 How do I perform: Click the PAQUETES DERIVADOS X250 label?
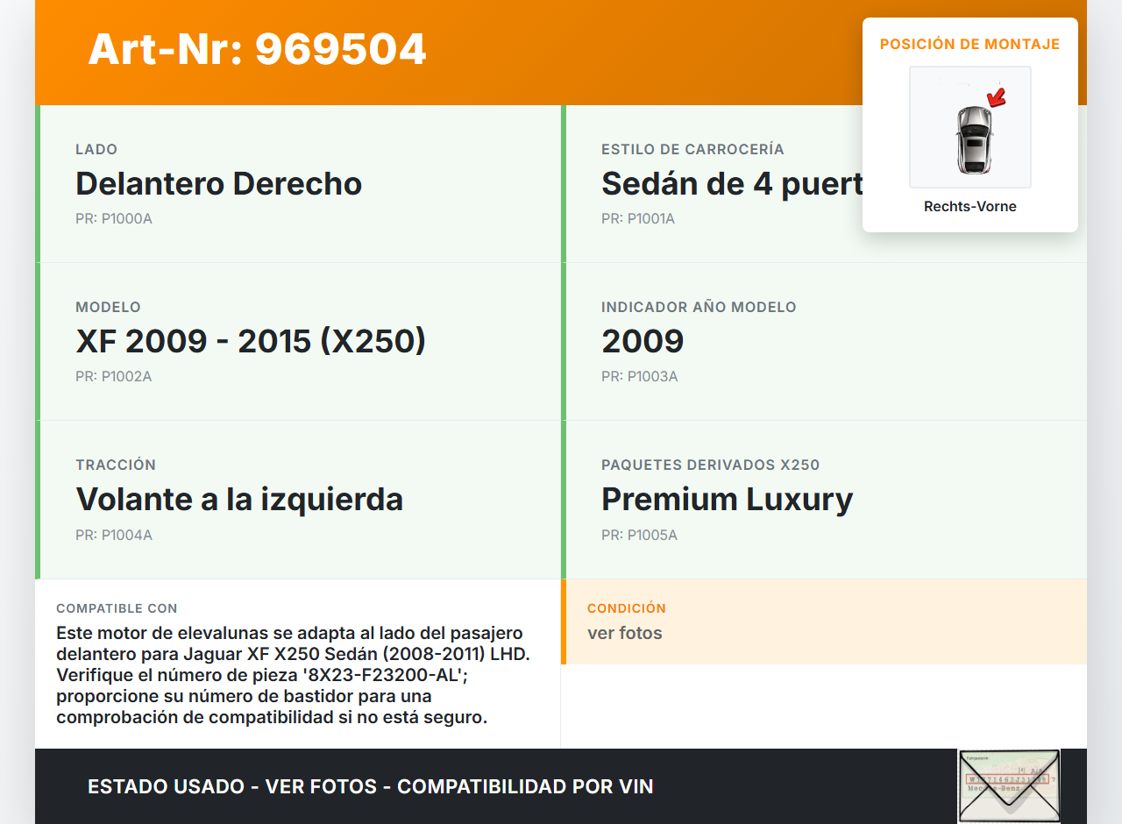[x=711, y=465]
